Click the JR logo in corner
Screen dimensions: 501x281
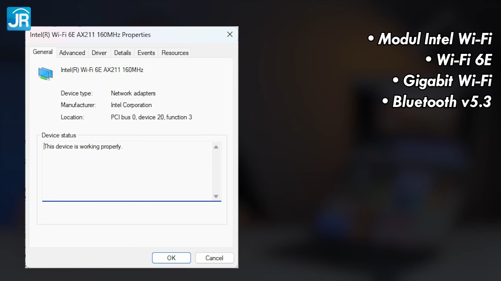[19, 19]
